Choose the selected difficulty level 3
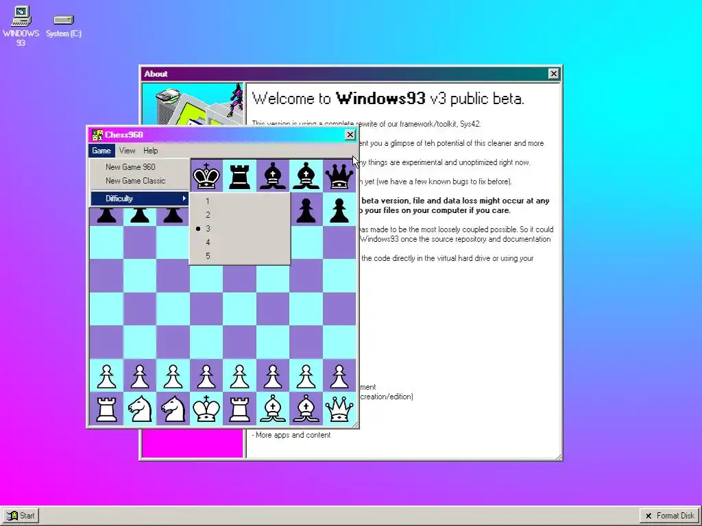This screenshot has width=702, height=526. coord(240,229)
